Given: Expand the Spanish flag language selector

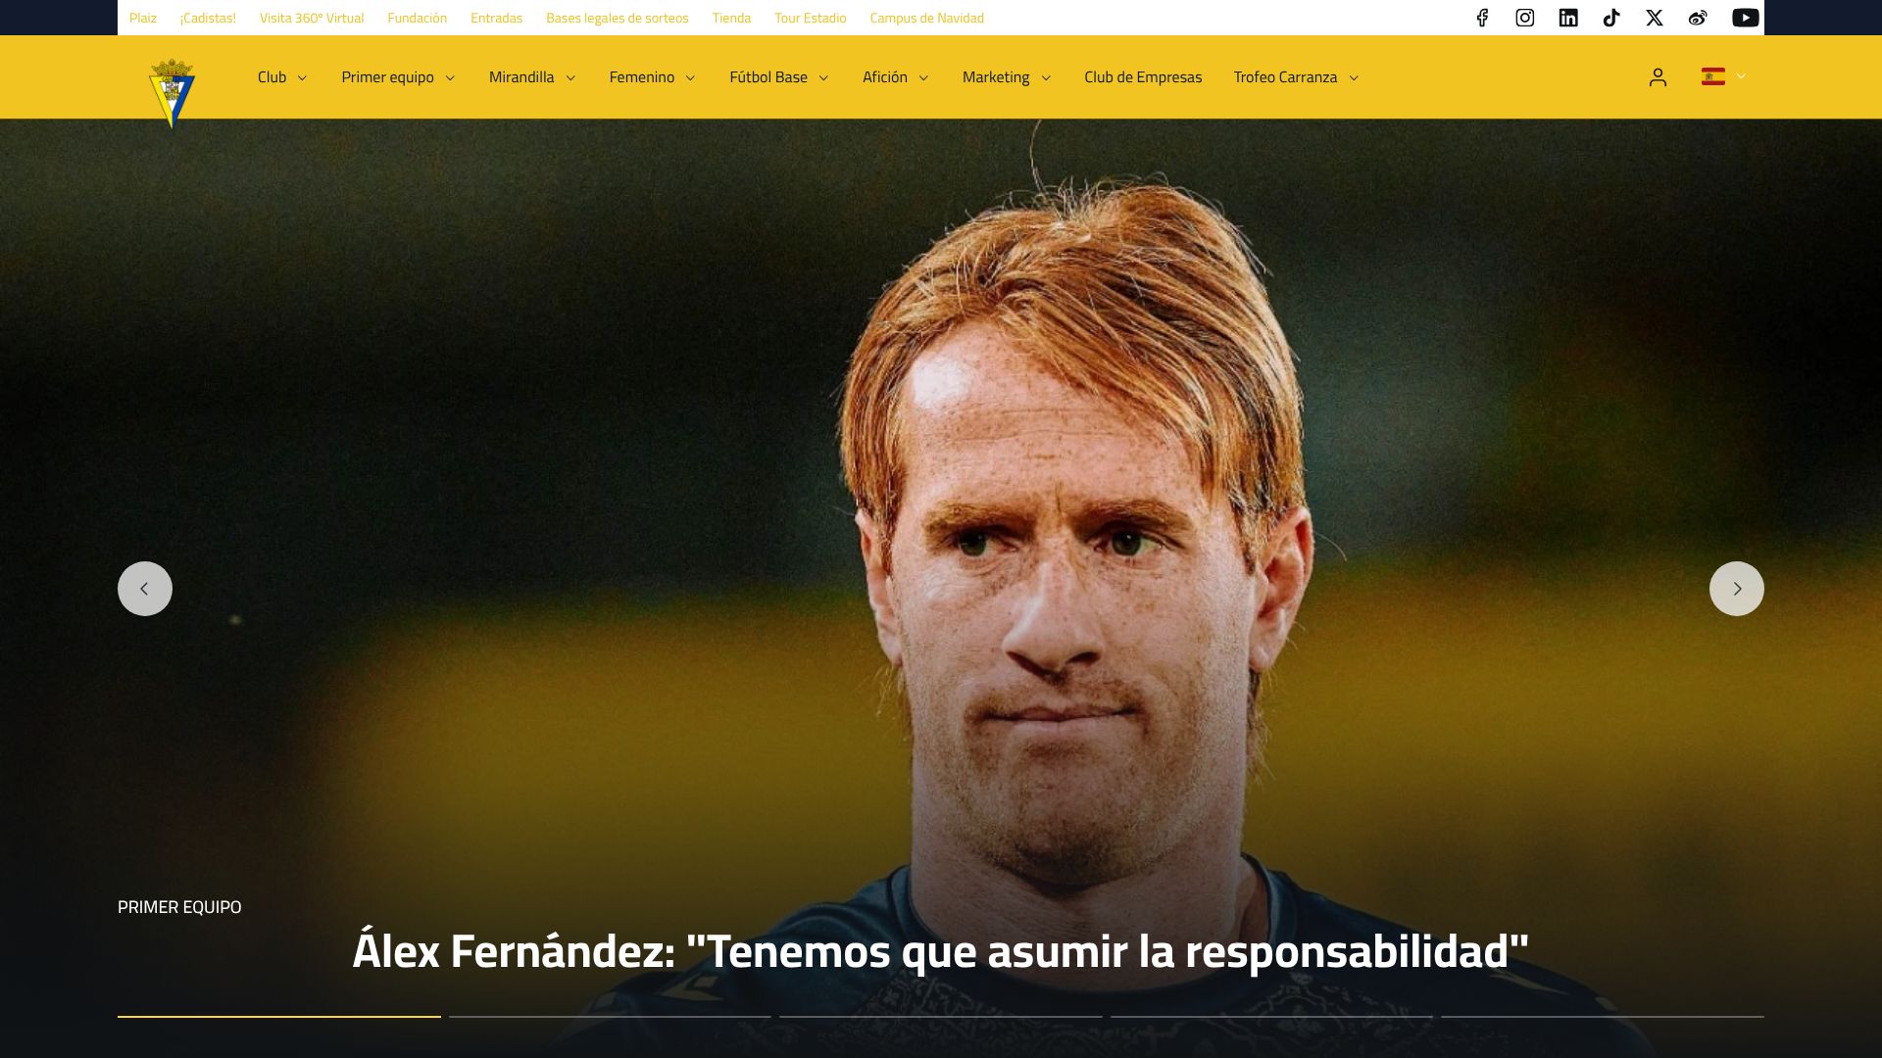Looking at the screenshot, I should point(1723,76).
